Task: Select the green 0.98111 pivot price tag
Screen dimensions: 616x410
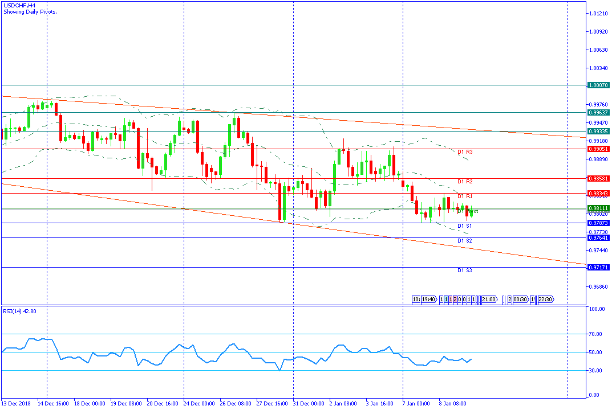Action: (x=598, y=208)
